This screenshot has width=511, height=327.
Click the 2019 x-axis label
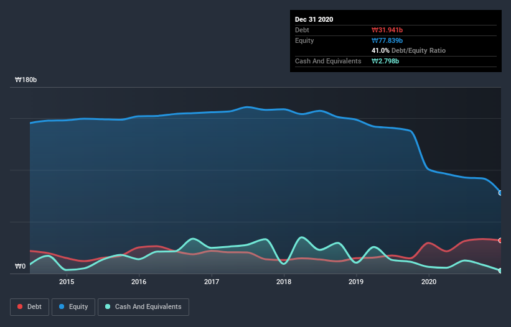[356, 282]
